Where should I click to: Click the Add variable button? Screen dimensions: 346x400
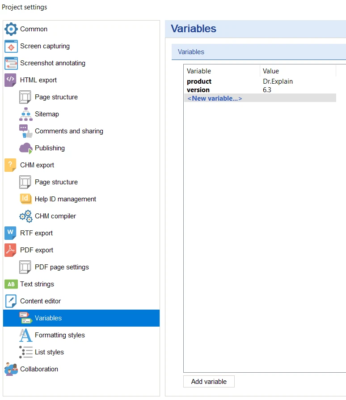(x=209, y=382)
